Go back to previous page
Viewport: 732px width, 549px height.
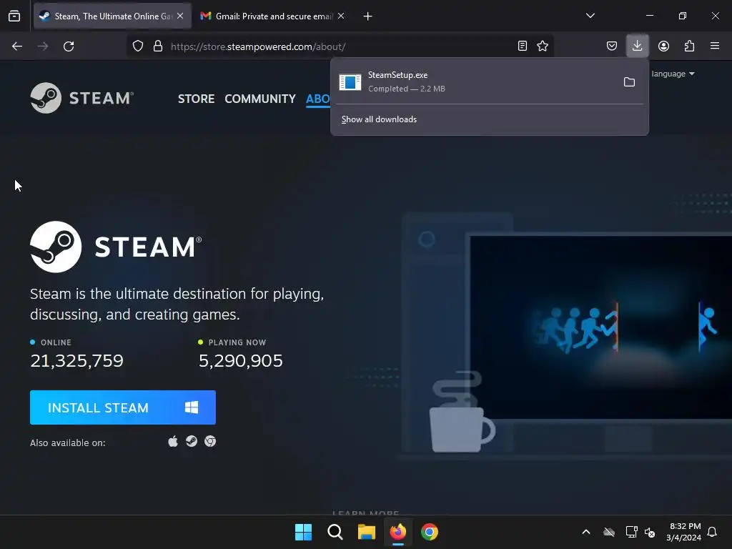[x=17, y=46]
